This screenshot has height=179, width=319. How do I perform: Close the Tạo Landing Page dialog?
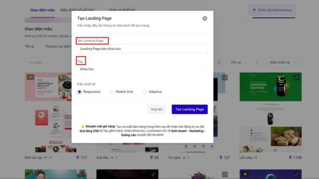[x=205, y=19]
